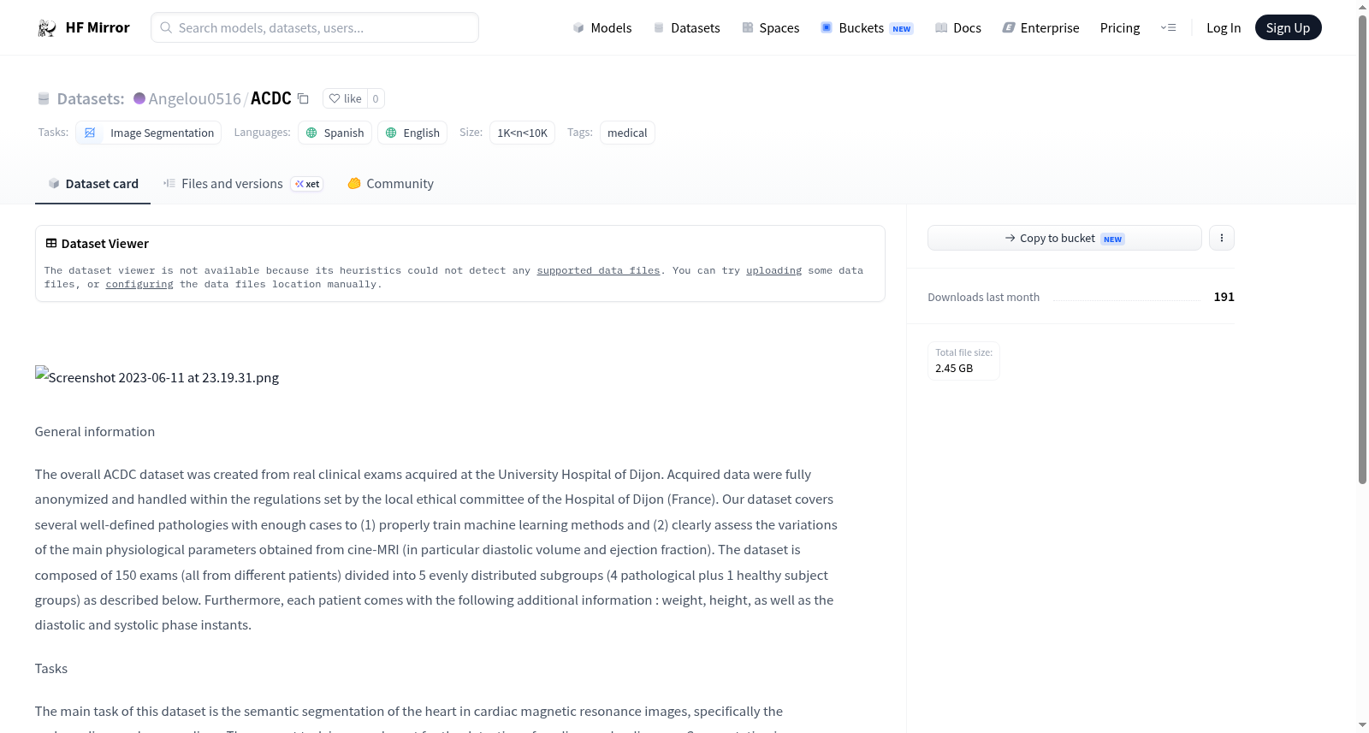Click the broken Screenshot image thumbnail
This screenshot has height=733, width=1369.
click(157, 376)
